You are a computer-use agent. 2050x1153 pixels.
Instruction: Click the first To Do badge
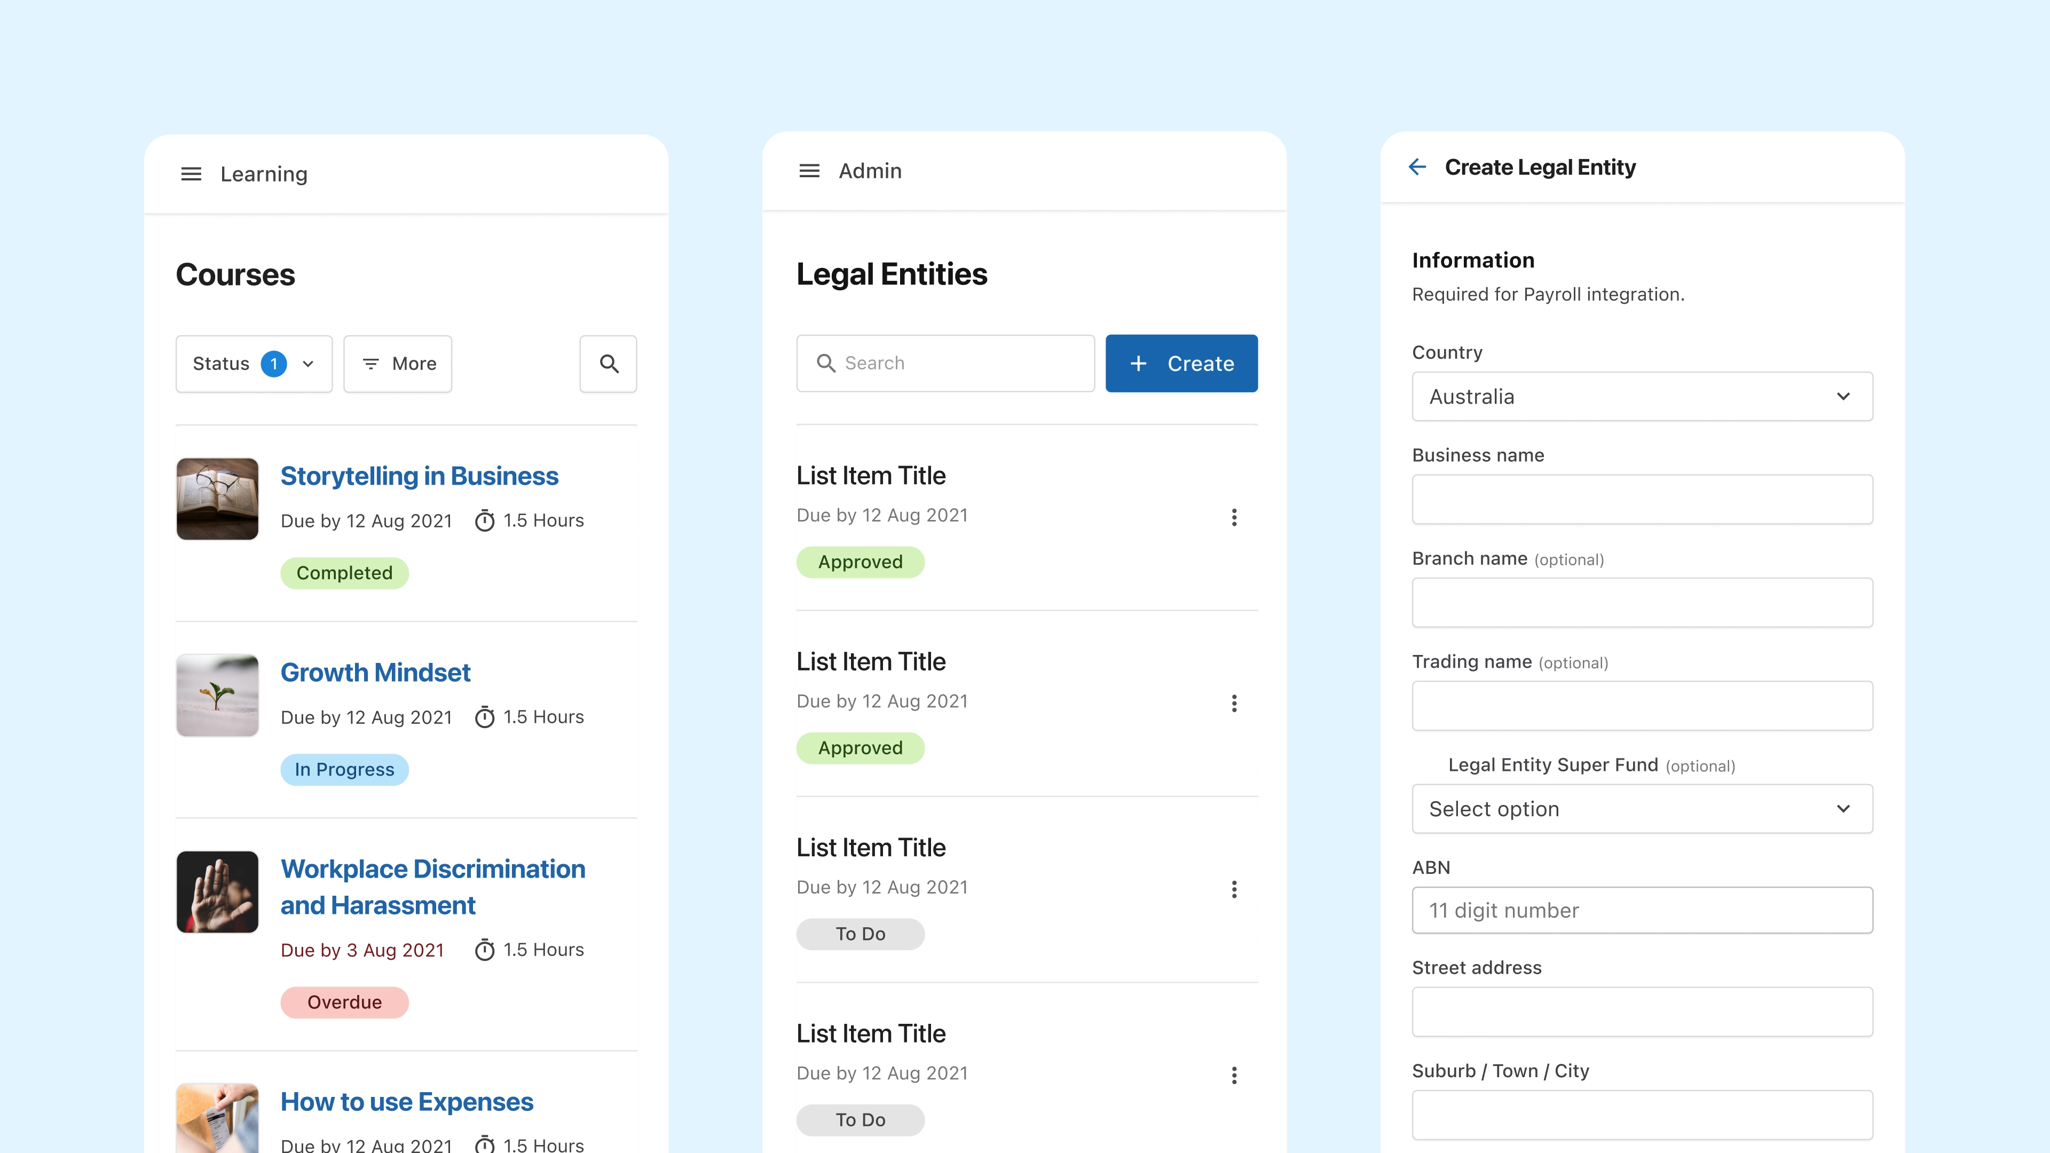[860, 934]
